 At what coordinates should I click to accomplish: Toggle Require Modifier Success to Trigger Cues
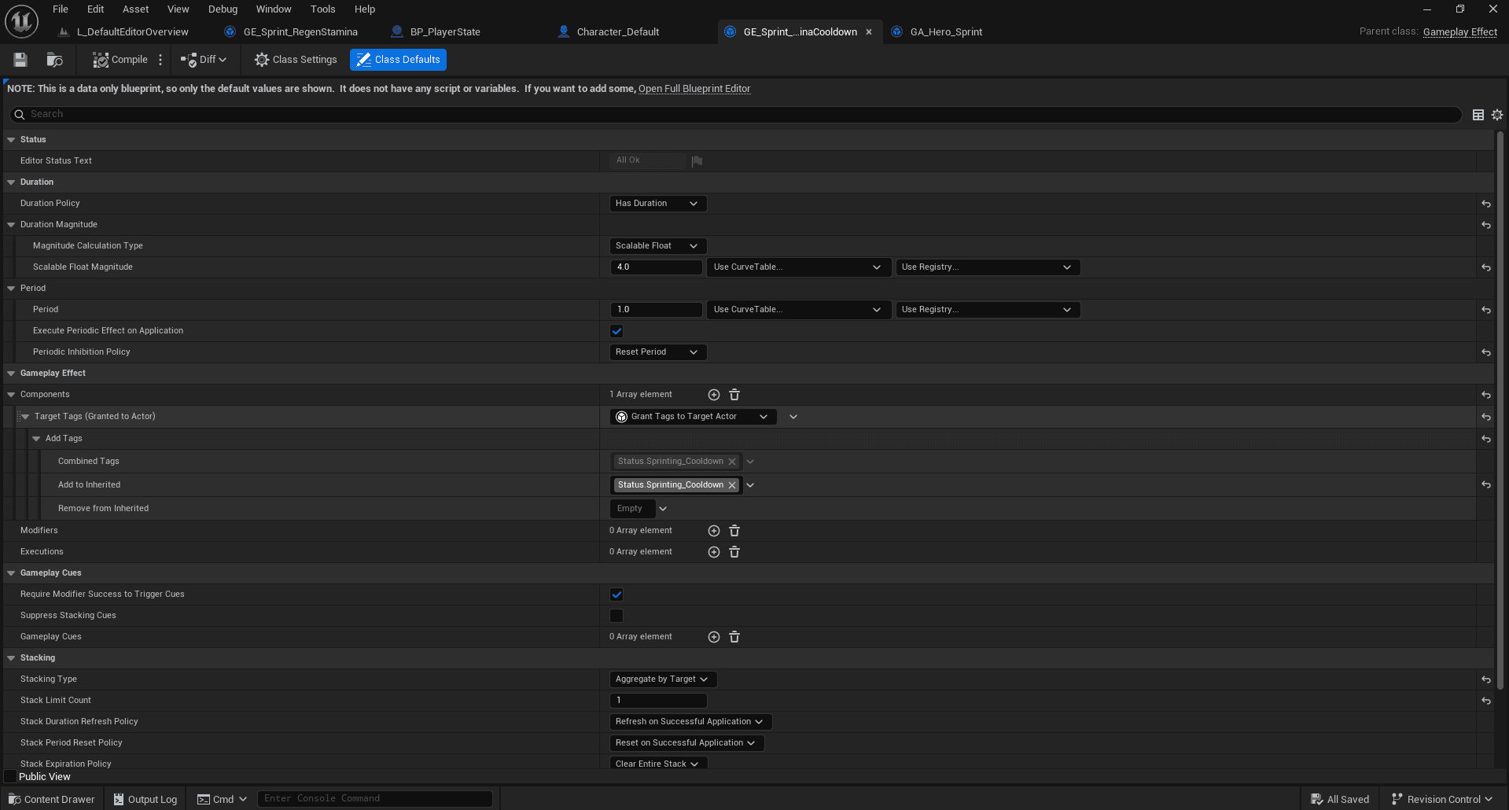tap(616, 595)
